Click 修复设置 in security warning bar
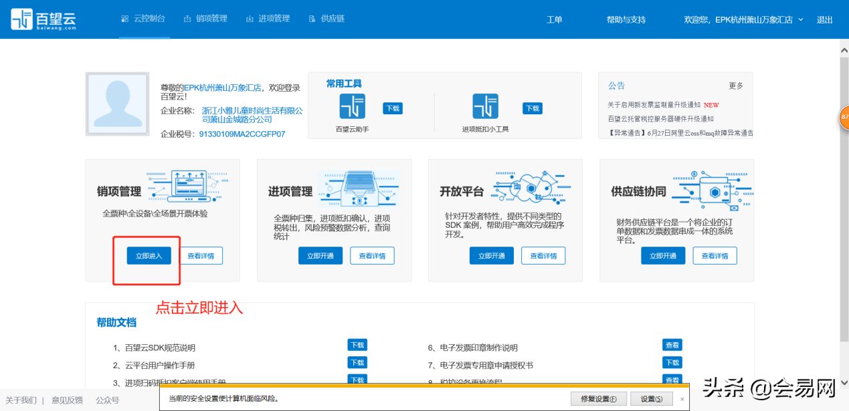The height and width of the screenshot is (411, 849). (599, 399)
